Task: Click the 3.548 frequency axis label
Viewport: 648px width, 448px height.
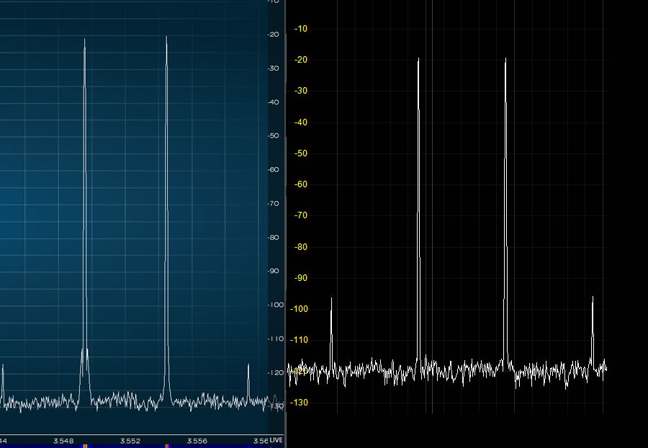Action: pyautogui.click(x=63, y=441)
